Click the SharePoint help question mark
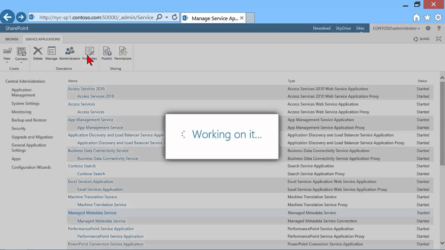This screenshot has width=445, height=250. point(439,28)
